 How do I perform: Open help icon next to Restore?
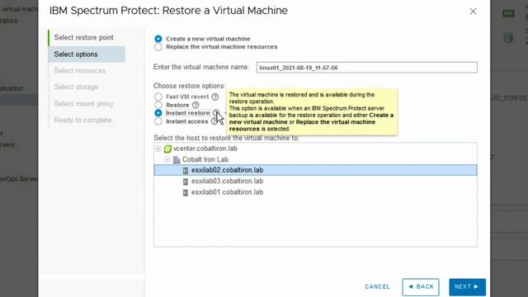[x=196, y=105]
